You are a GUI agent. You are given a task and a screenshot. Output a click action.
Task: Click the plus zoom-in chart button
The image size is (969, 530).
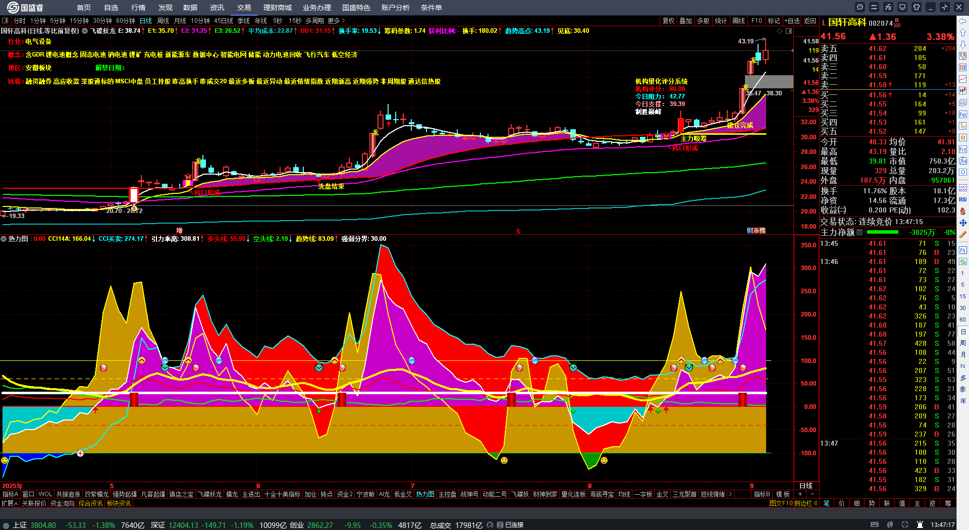pyautogui.click(x=799, y=494)
